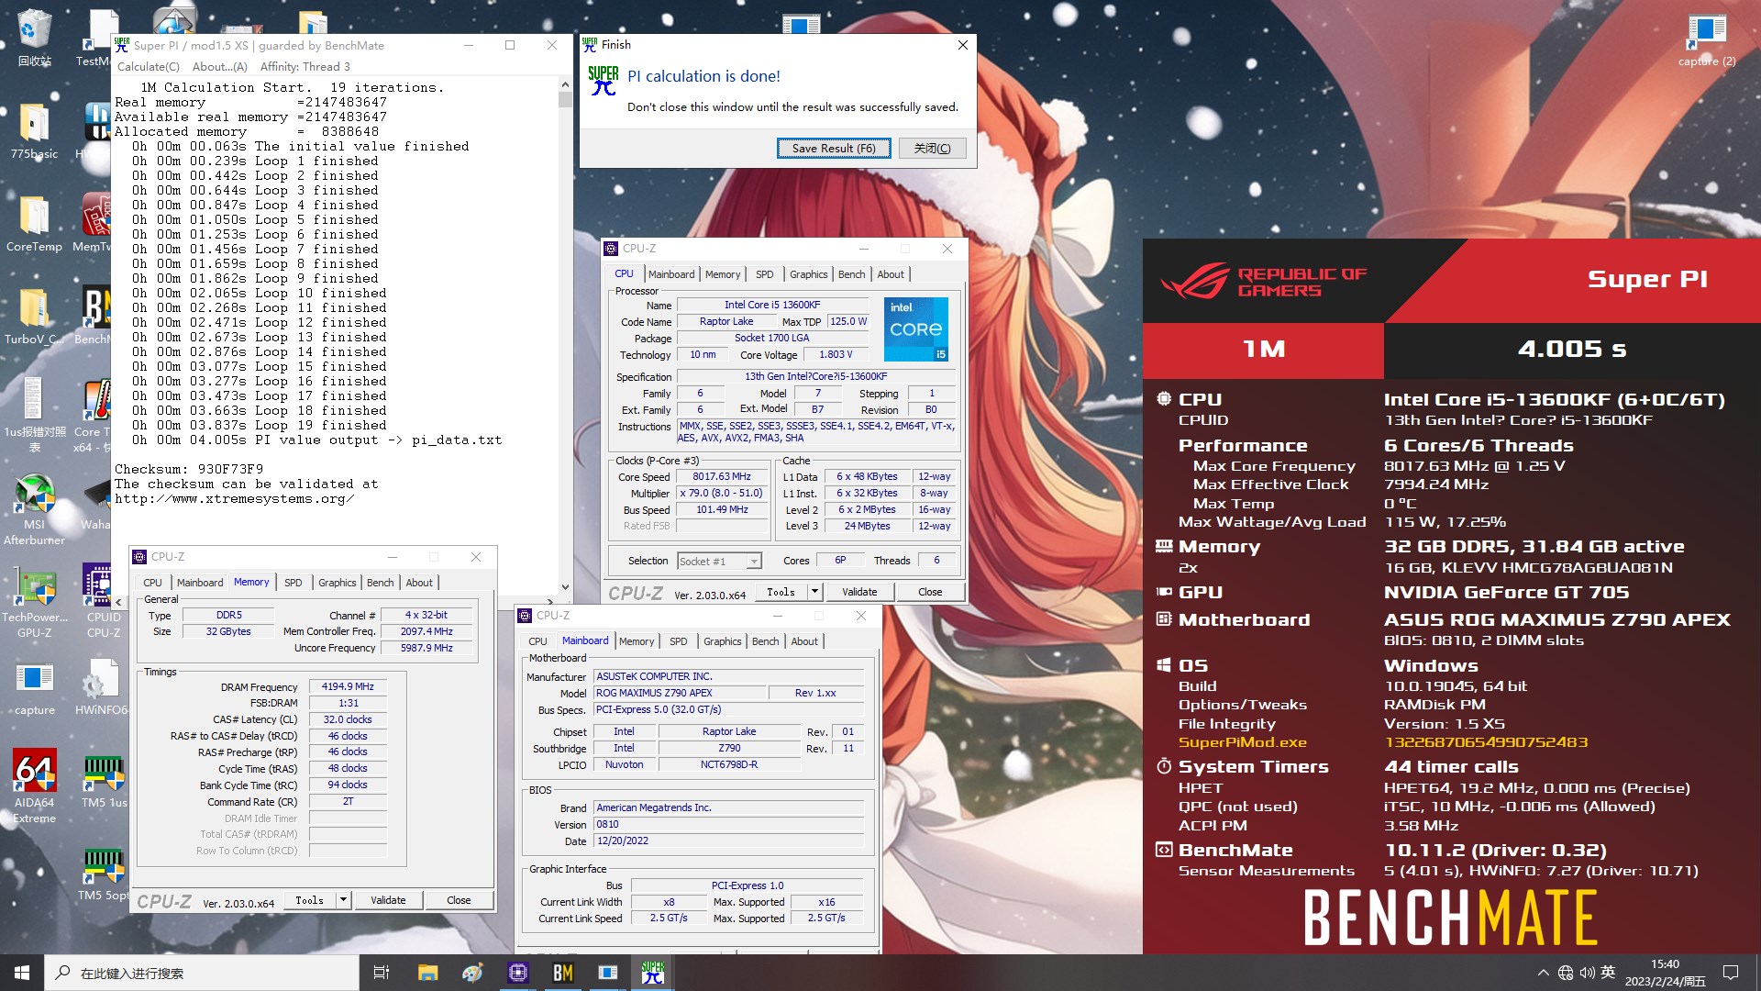Select CAS# Latency 32.0 clocks value
Viewport: 1761px width, 991px height.
348,719
